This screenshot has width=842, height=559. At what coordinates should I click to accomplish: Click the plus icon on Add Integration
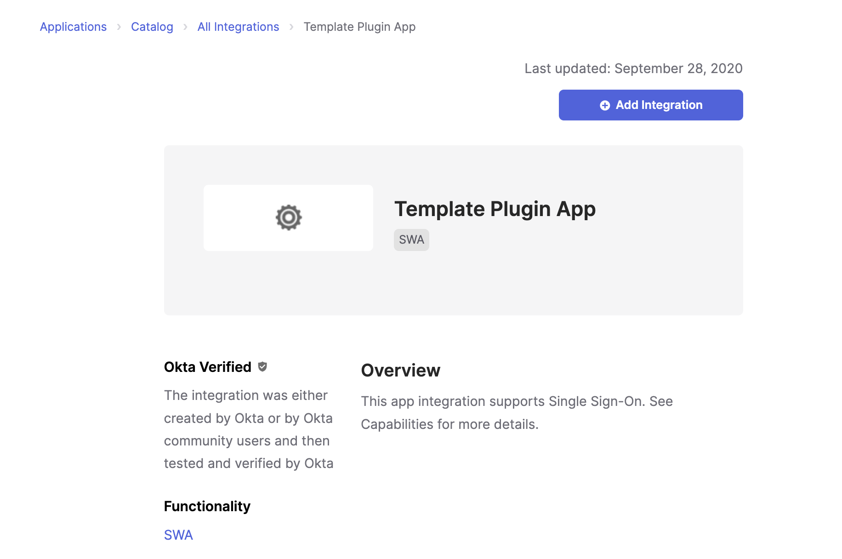pyautogui.click(x=604, y=105)
